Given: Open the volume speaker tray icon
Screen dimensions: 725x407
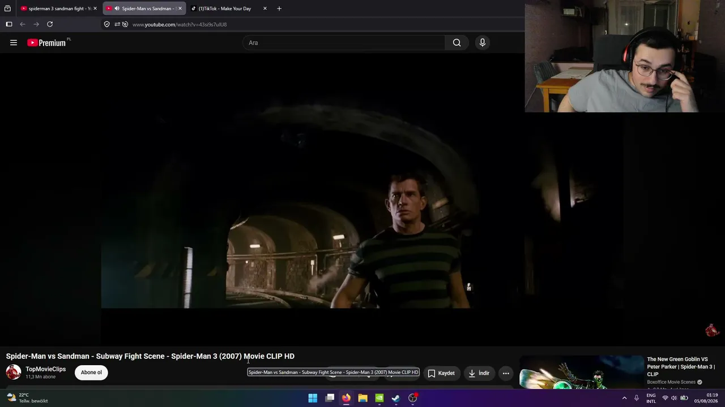Looking at the screenshot, I should 674,398.
